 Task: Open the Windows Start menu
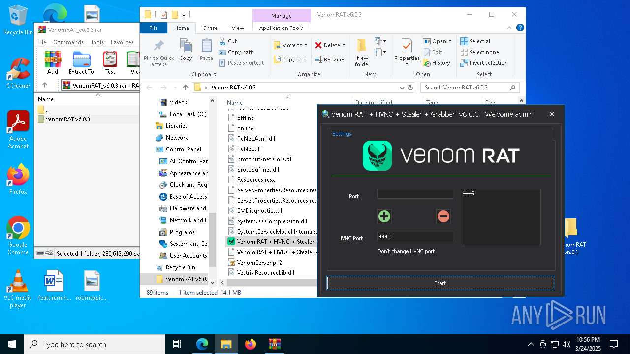click(12, 344)
